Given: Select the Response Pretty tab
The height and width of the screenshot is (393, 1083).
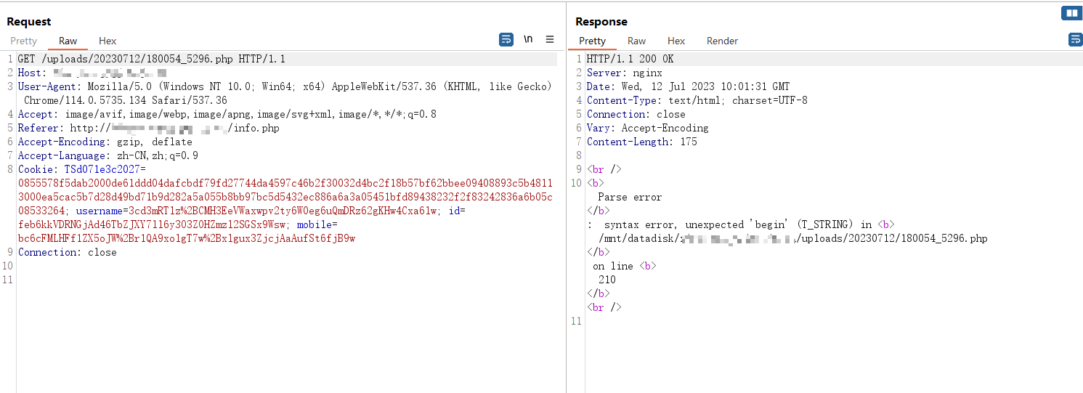Looking at the screenshot, I should (x=593, y=41).
